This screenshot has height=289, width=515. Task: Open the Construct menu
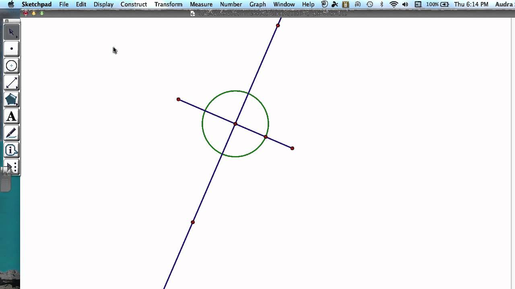tap(134, 4)
